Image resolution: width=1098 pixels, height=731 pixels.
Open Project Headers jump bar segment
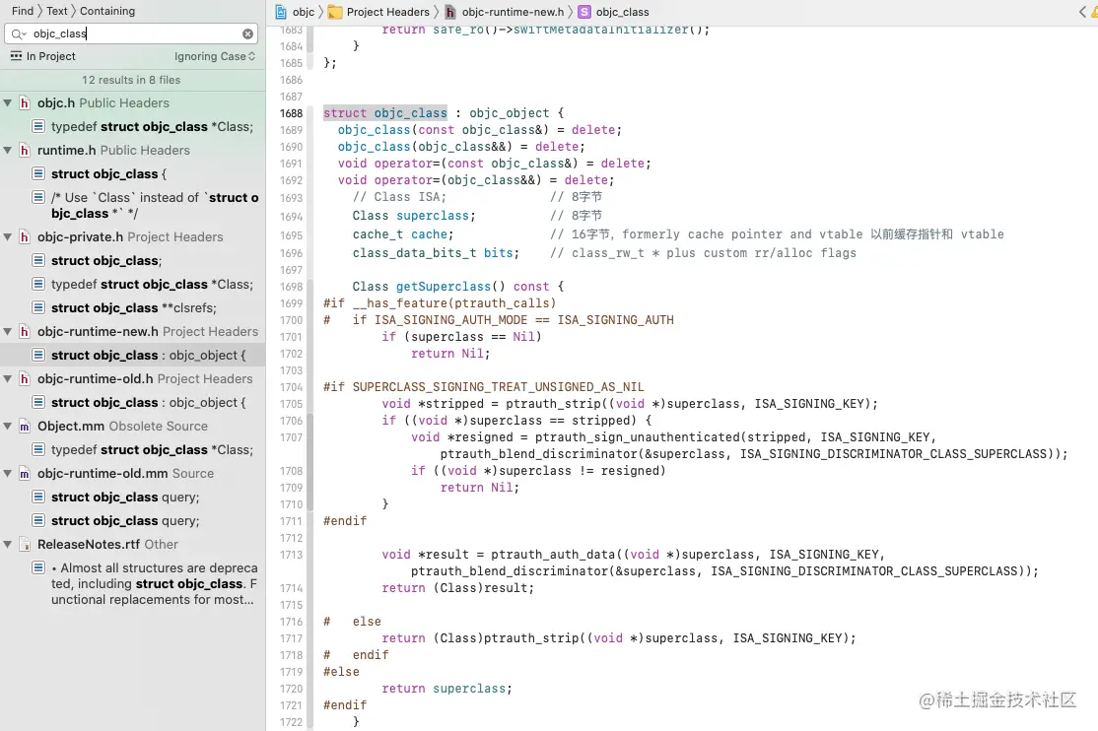[x=388, y=12]
